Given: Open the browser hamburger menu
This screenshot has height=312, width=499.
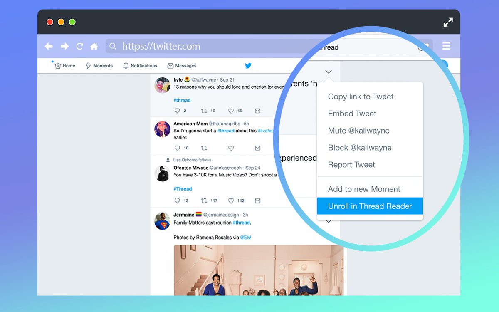Looking at the screenshot, I should tap(446, 46).
